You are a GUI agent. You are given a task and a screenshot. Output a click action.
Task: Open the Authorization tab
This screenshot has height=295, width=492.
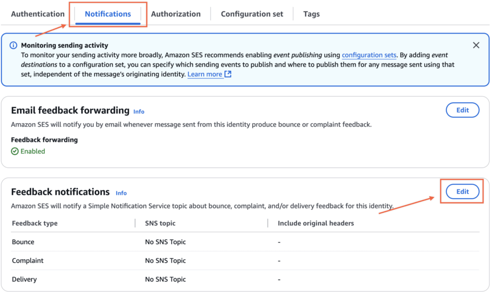pos(176,14)
